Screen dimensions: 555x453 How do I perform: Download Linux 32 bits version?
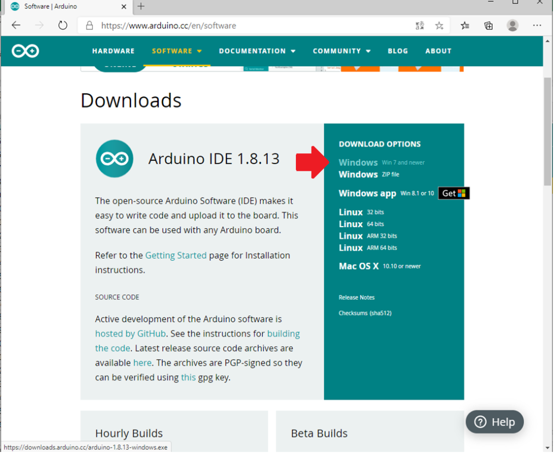click(x=361, y=212)
